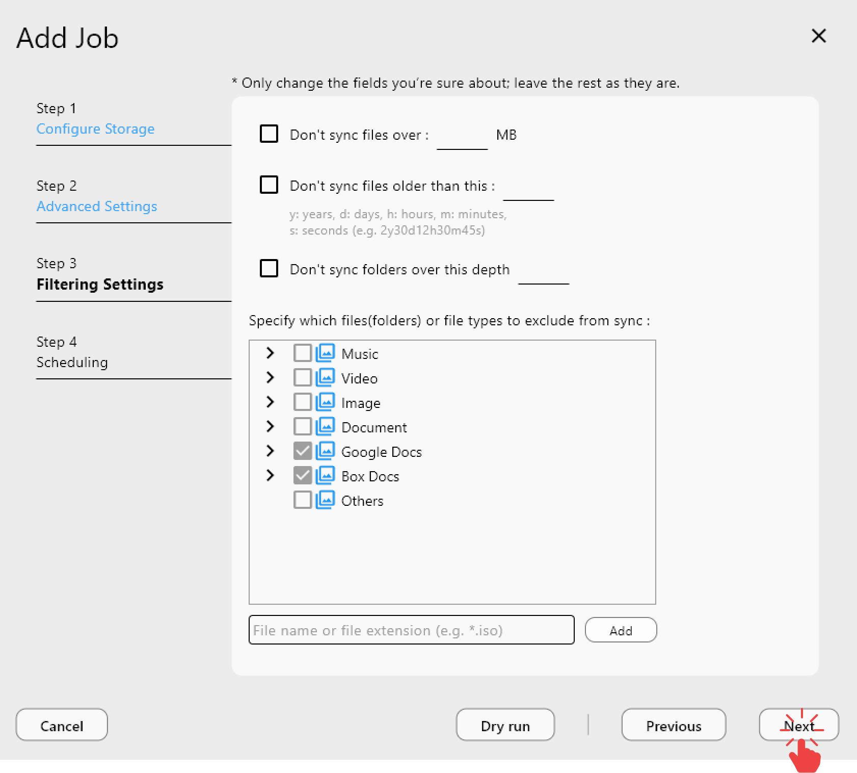857x773 pixels.
Task: Expand the Document category
Action: click(270, 426)
